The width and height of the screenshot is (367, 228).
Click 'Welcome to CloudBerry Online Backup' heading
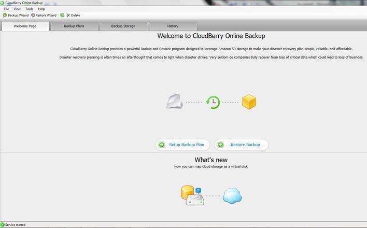coord(211,36)
